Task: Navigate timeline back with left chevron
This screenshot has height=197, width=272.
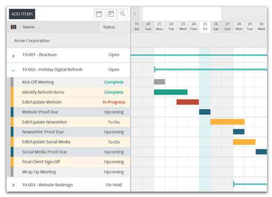Action: [x=135, y=14]
